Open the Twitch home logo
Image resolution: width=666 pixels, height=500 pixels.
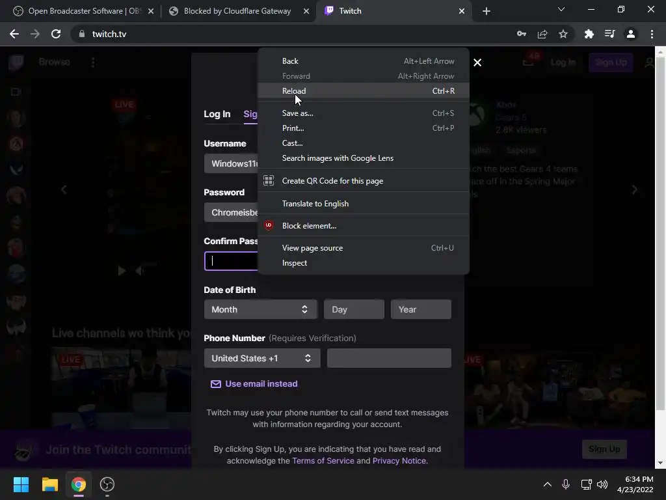tap(16, 62)
